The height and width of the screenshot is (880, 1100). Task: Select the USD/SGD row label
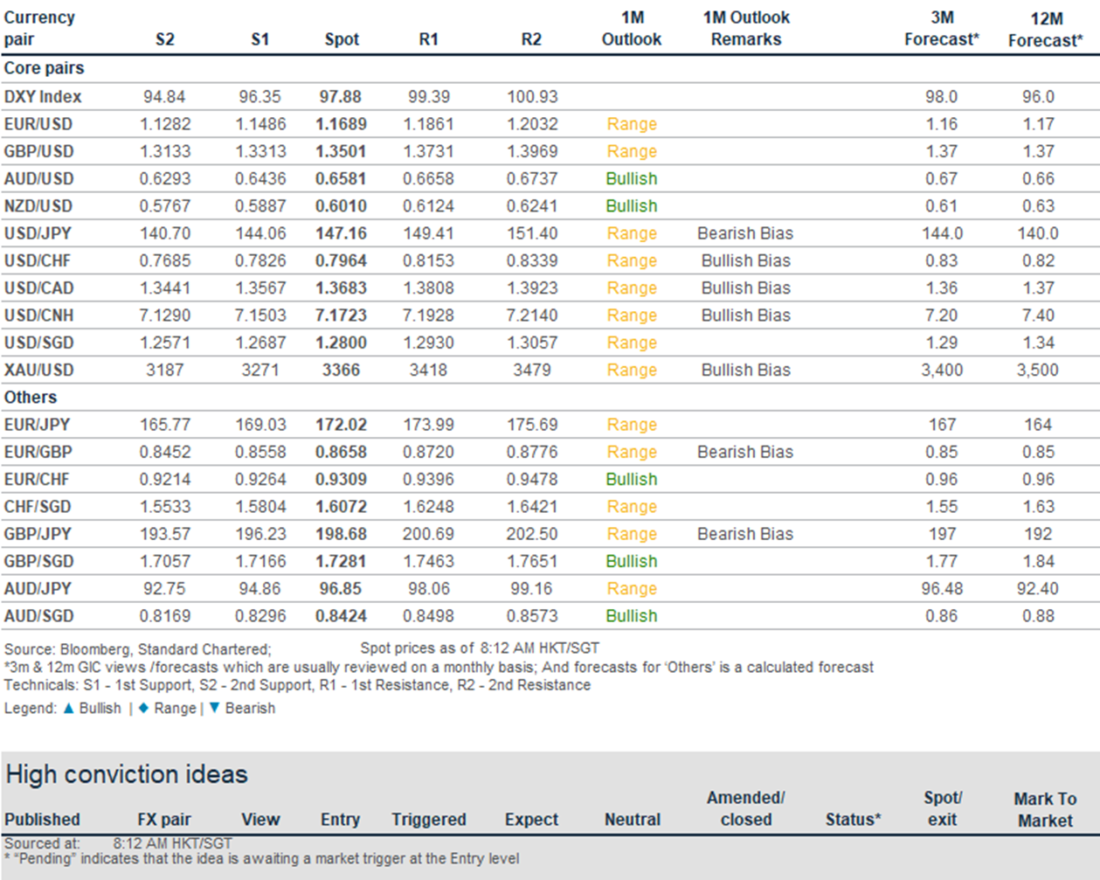(39, 343)
